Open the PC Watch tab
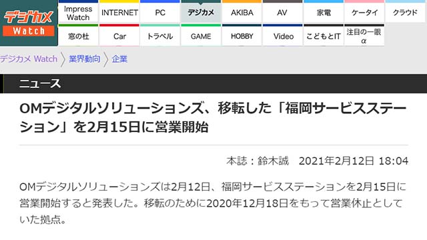Image resolution: width=427 pixels, height=240 pixels. pyautogui.click(x=160, y=12)
